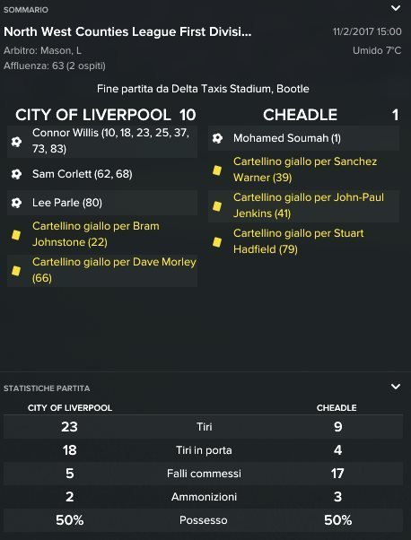Viewport: 411px width, 540px height.
Task: Click the goal icon beside Connor Willis
Action: 16,142
